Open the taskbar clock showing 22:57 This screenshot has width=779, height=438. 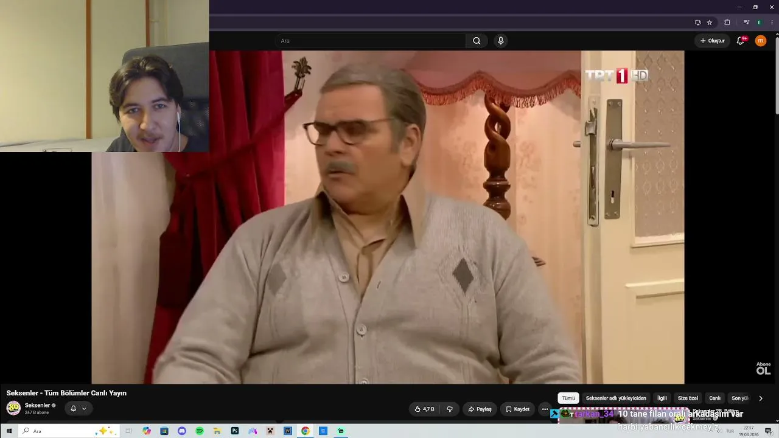pos(749,431)
